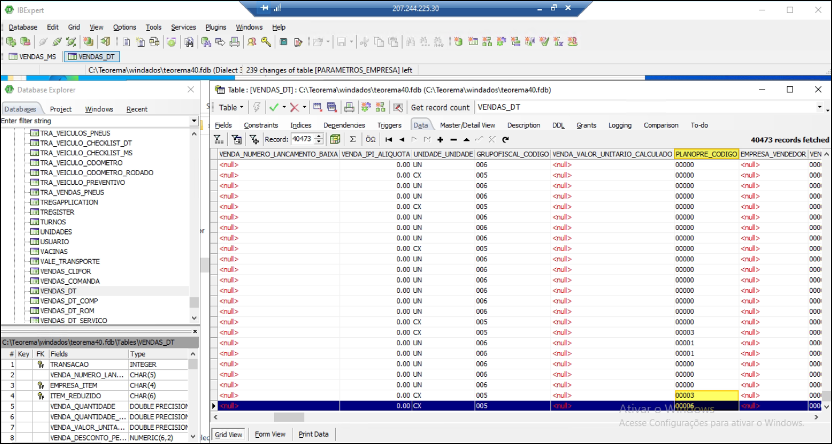Image resolution: width=832 pixels, height=444 pixels.
Task: Click the UNIDADE_UNIDADE column header
Action: click(x=443, y=154)
